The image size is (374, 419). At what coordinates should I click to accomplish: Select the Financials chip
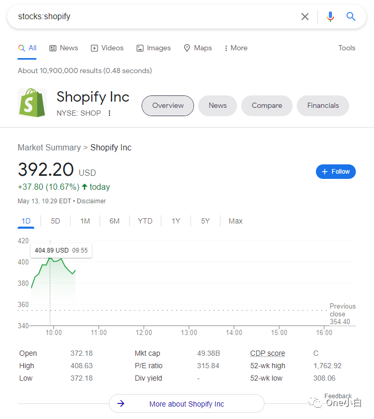coord(323,106)
